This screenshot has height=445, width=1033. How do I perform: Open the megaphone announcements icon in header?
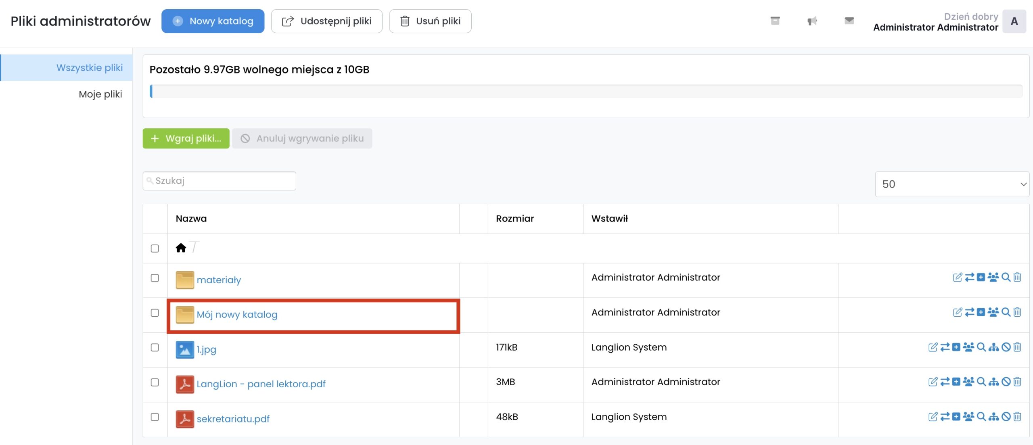point(812,21)
